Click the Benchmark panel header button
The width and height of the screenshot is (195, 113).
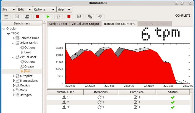[22, 23]
